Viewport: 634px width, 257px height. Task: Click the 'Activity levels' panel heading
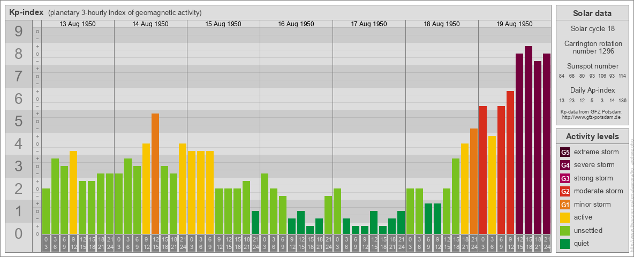click(x=592, y=137)
